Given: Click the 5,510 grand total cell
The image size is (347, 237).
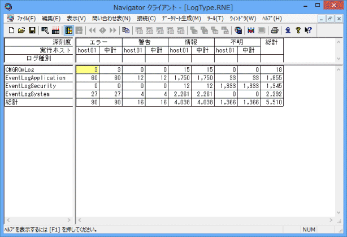Looking at the screenshot, I should pyautogui.click(x=272, y=103).
